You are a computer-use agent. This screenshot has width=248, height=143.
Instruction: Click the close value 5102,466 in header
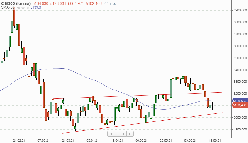coord(94,3)
